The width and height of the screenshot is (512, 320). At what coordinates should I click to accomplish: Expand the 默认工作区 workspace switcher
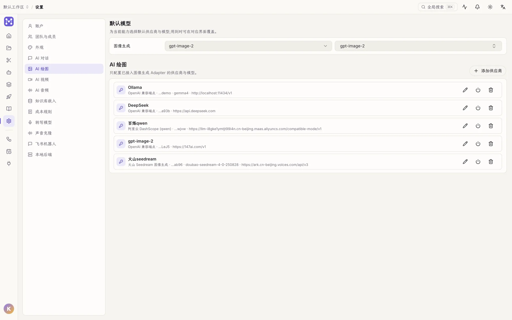16,7
